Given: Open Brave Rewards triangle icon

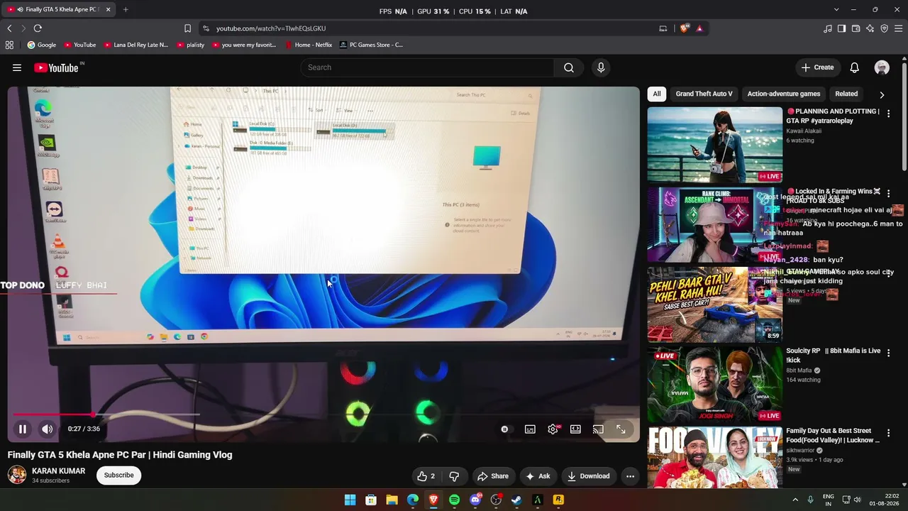Looking at the screenshot, I should pos(699,28).
